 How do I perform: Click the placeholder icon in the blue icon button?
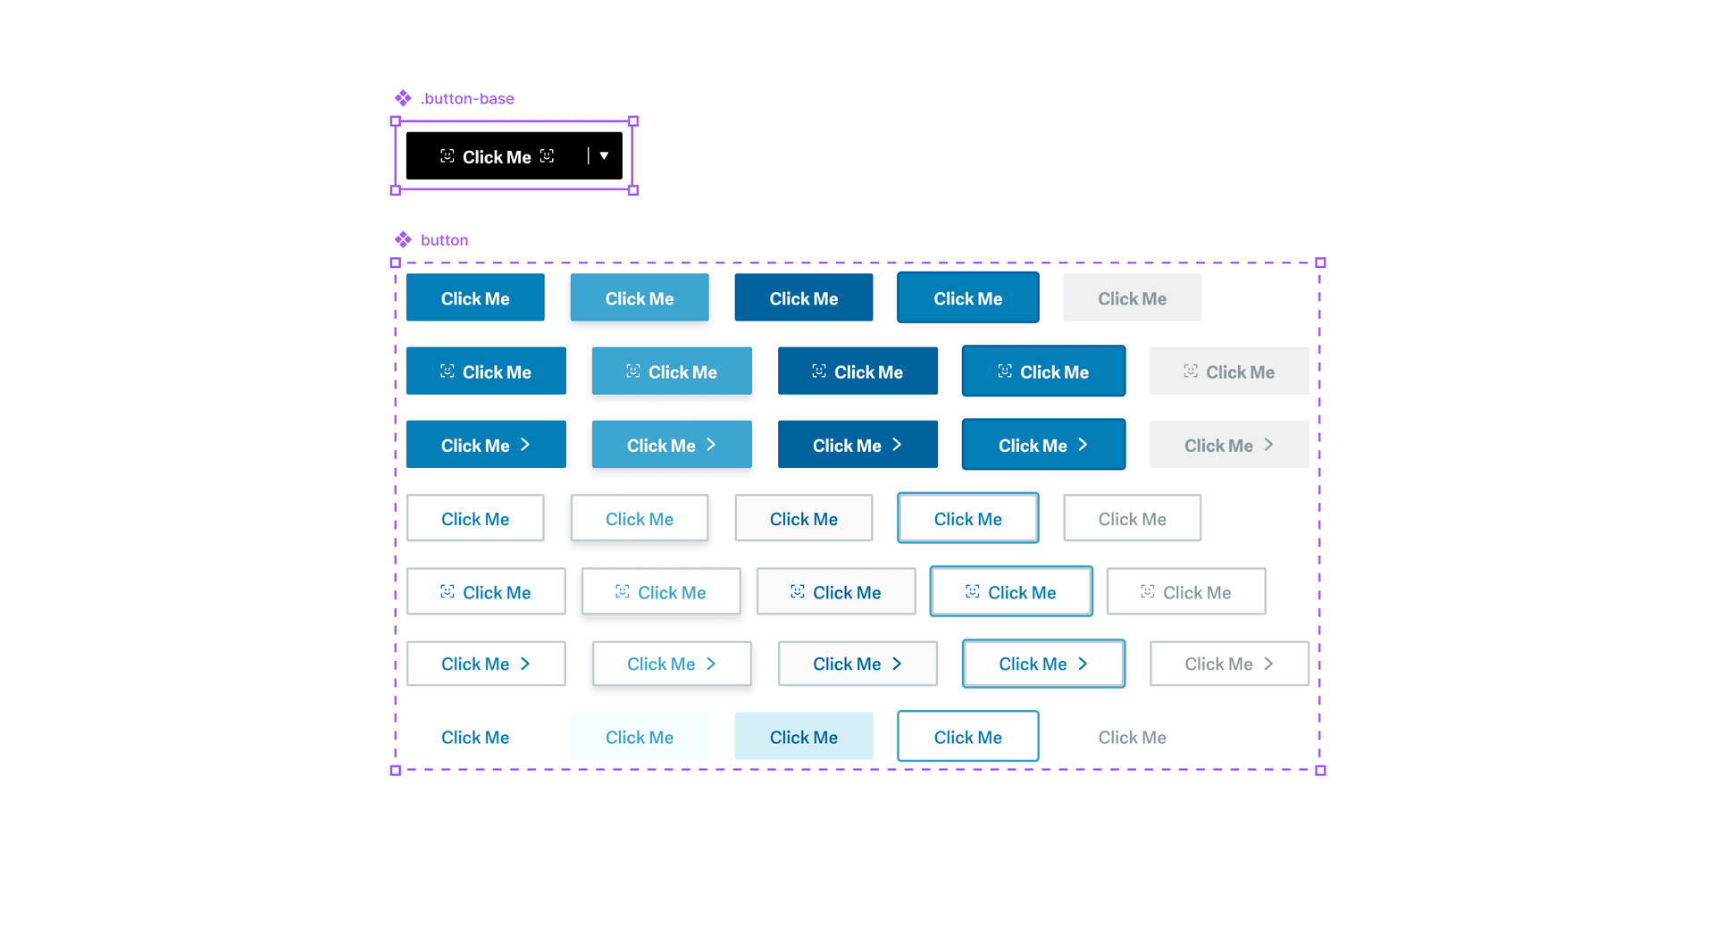[x=449, y=371]
